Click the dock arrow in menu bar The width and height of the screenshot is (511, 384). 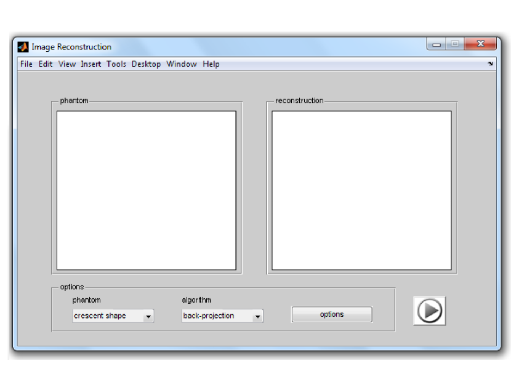(490, 64)
